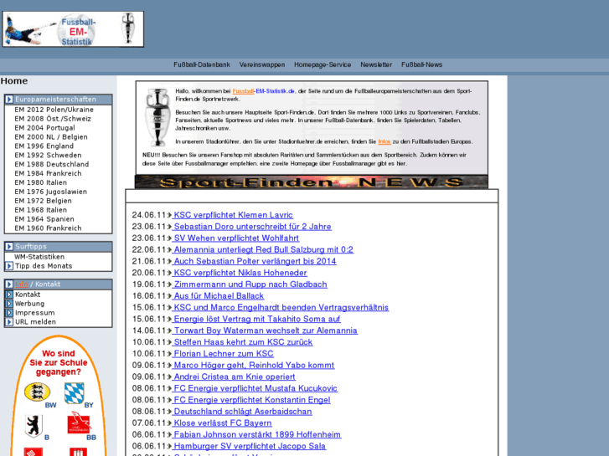Open EM 1968 Italien
The image size is (609, 456).
(x=40, y=210)
